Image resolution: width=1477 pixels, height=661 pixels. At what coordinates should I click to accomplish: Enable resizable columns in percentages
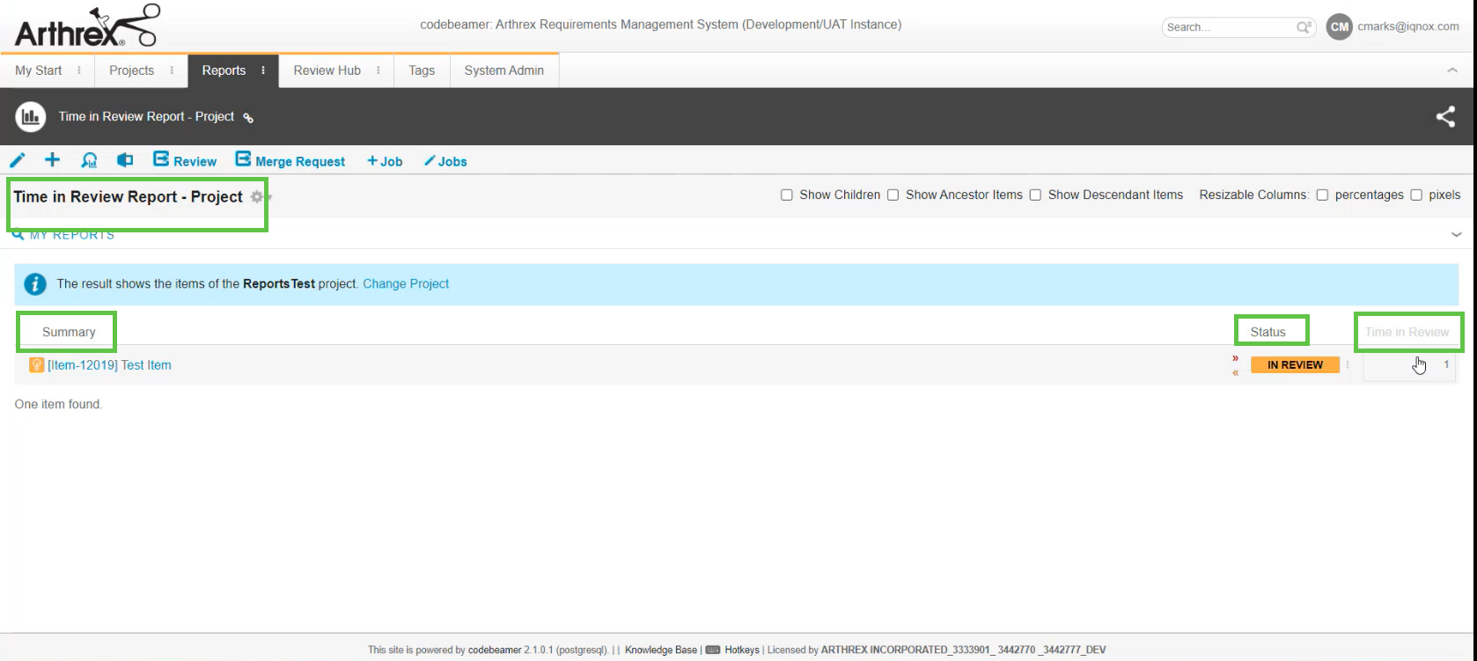tap(1322, 195)
